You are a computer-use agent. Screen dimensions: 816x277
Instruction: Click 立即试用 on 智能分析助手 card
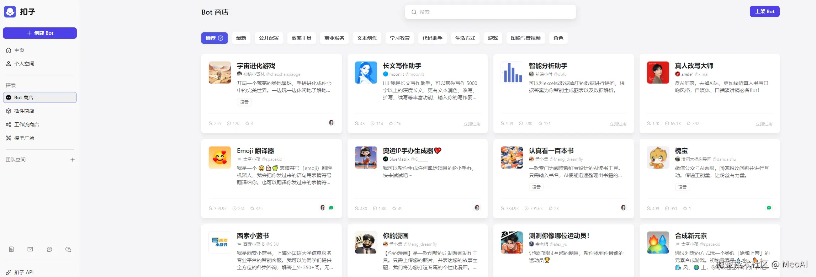point(618,124)
